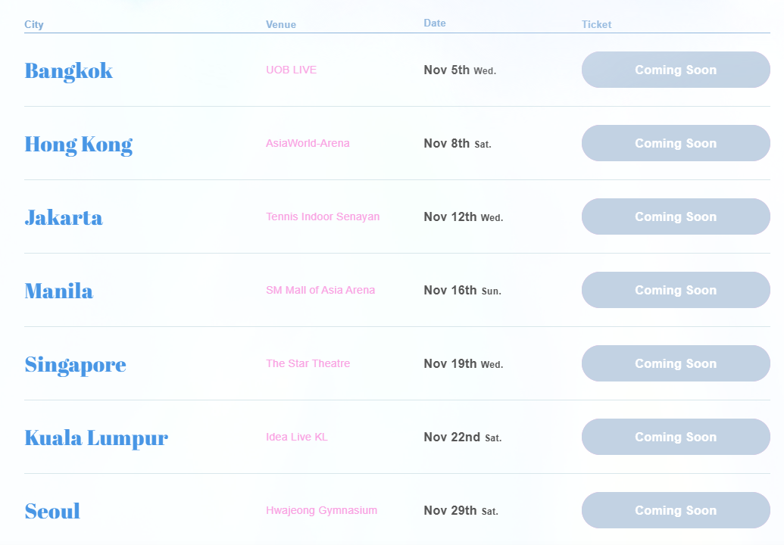Click the Seoul city name
The image size is (784, 545).
tap(52, 511)
